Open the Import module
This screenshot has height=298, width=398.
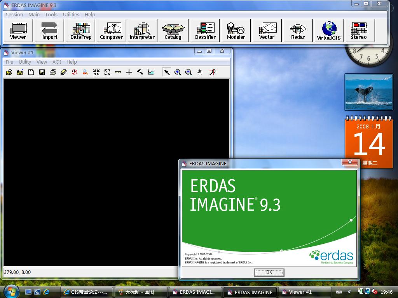(49, 30)
